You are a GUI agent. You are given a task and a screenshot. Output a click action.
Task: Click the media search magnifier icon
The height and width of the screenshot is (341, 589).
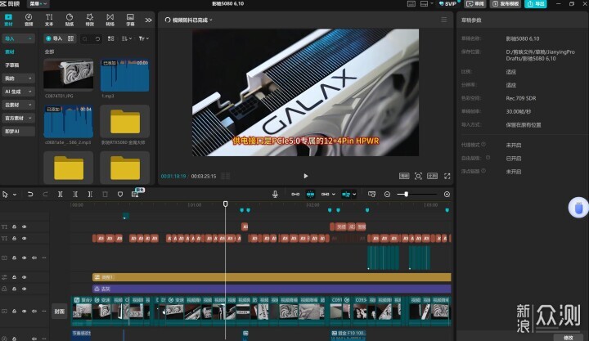coord(85,38)
